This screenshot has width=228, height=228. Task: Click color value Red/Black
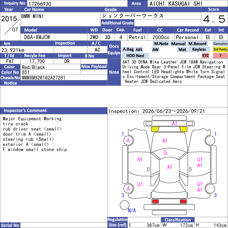33,67
